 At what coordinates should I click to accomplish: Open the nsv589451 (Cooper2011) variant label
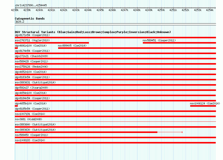pos(159,41)
